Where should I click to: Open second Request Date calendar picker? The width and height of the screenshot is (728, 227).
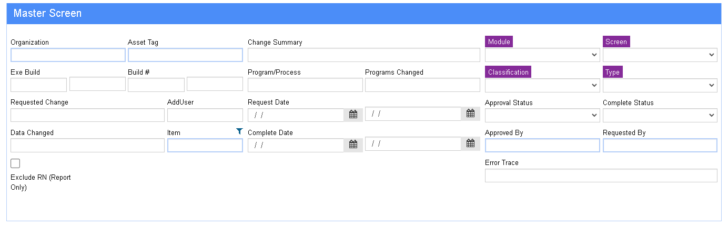471,113
